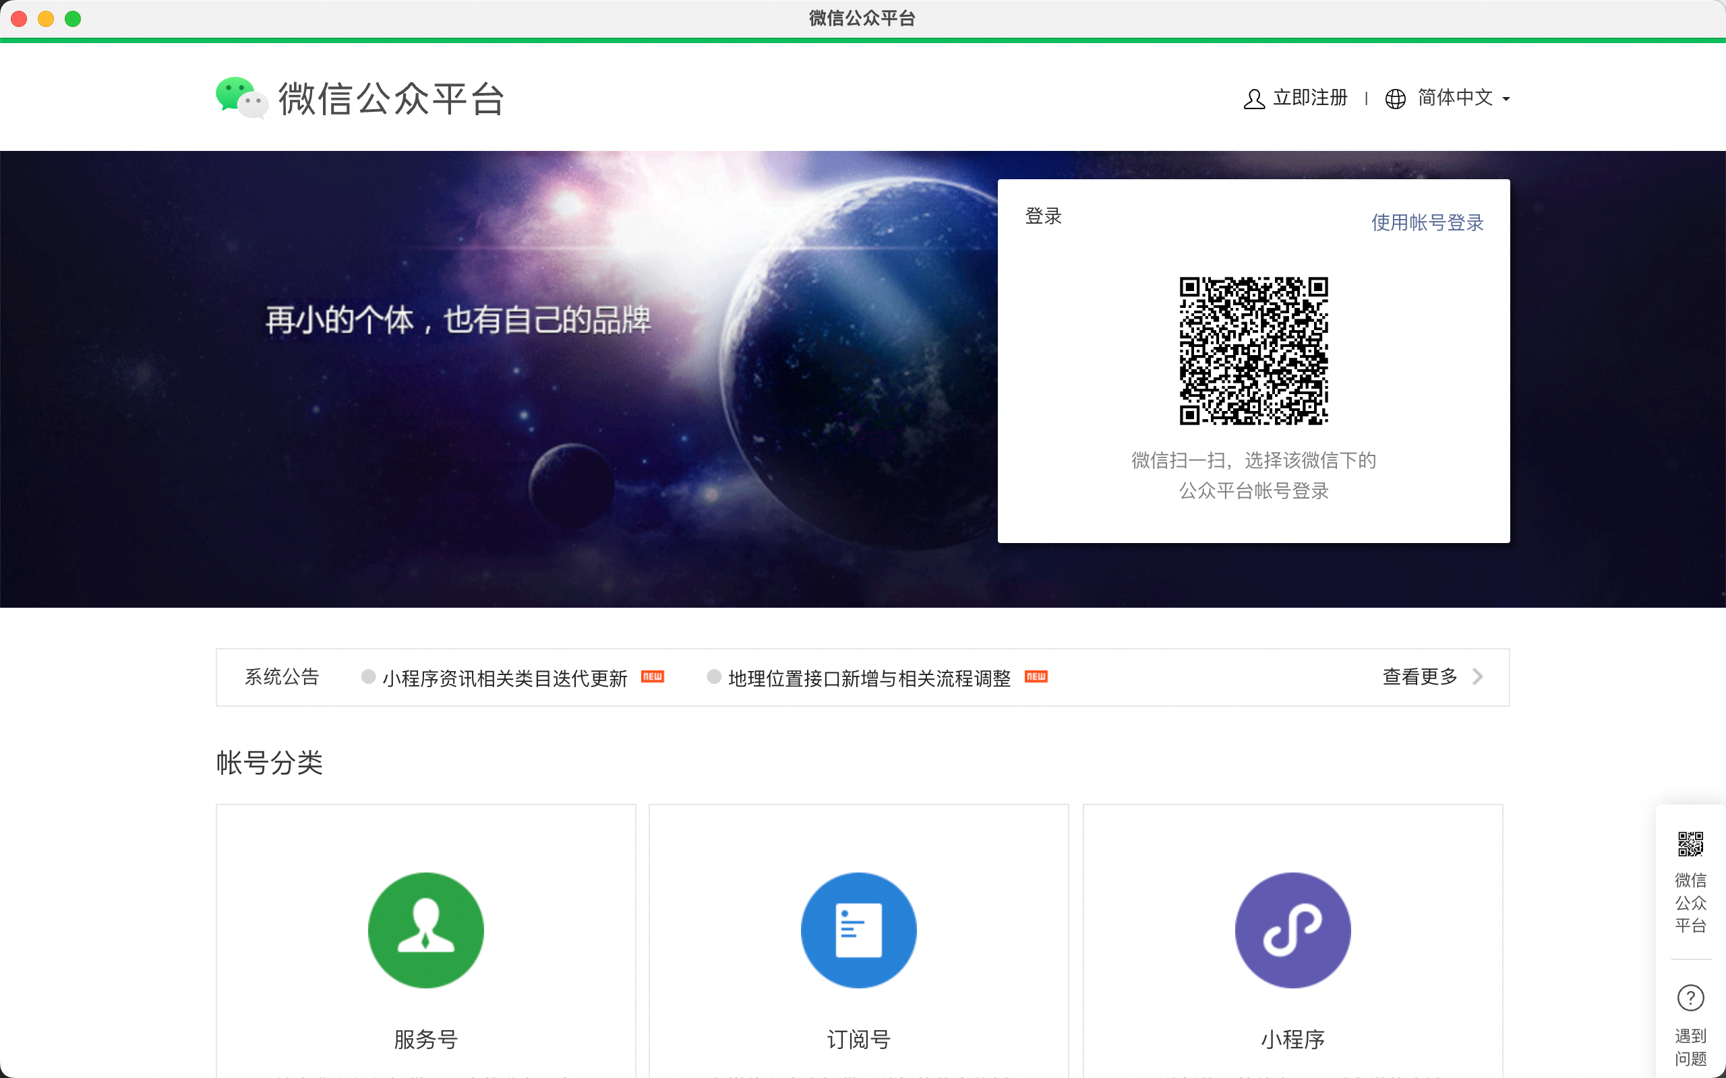Click 遇到问题 help text in side panel
This screenshot has height=1078, width=1726.
1690,1046
